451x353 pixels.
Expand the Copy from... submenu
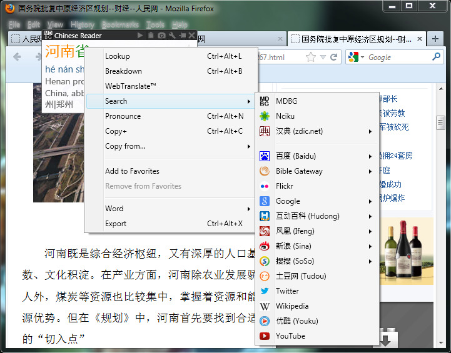[171, 146]
